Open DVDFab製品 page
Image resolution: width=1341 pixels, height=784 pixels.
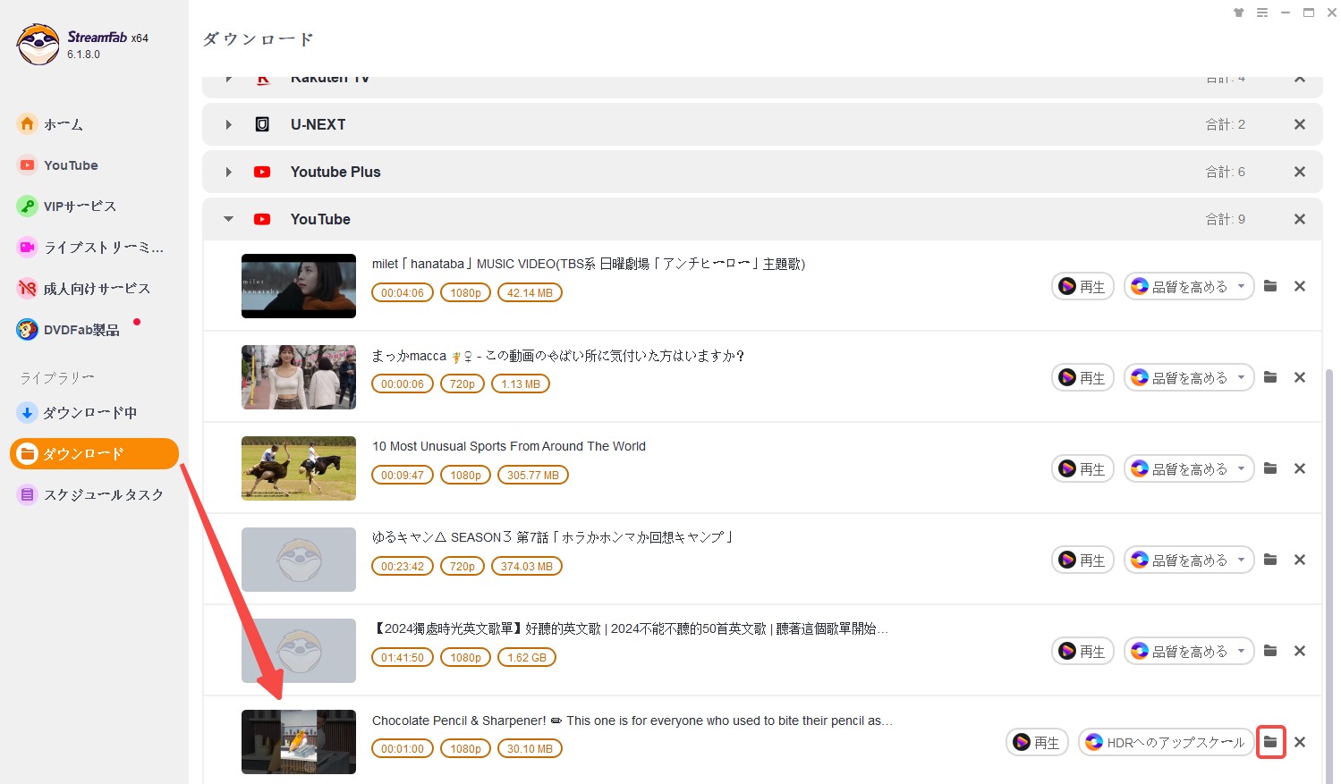(69, 330)
